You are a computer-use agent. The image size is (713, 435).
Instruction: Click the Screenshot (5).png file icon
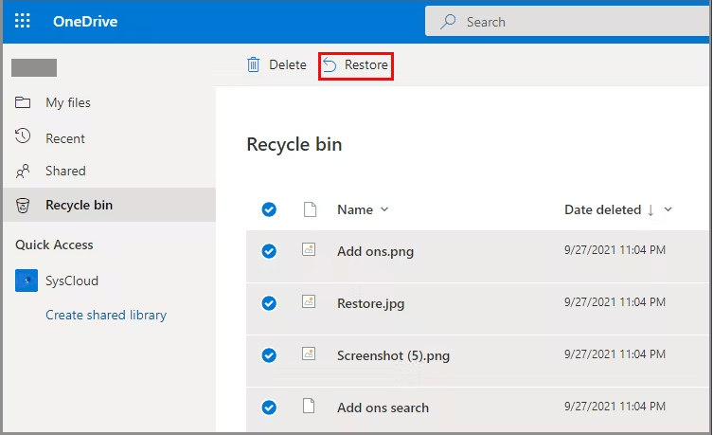tap(308, 355)
